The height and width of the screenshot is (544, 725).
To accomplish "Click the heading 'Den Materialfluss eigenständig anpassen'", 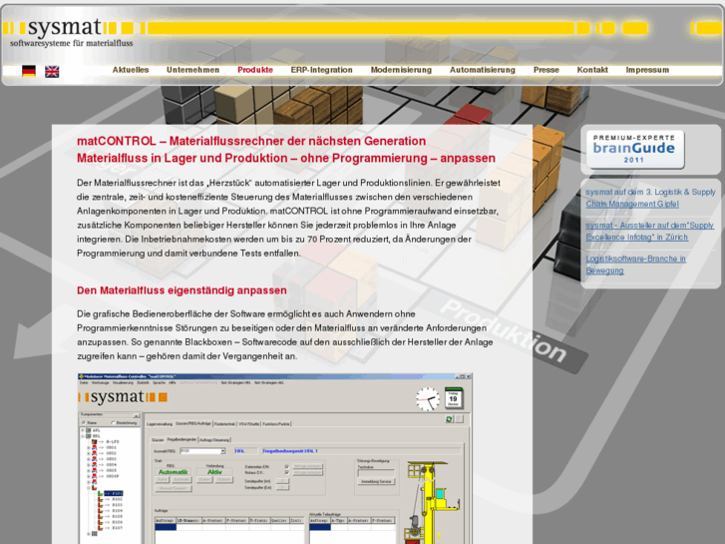I will tap(181, 290).
